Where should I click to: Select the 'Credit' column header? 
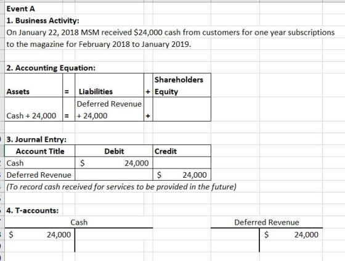click(182, 151)
